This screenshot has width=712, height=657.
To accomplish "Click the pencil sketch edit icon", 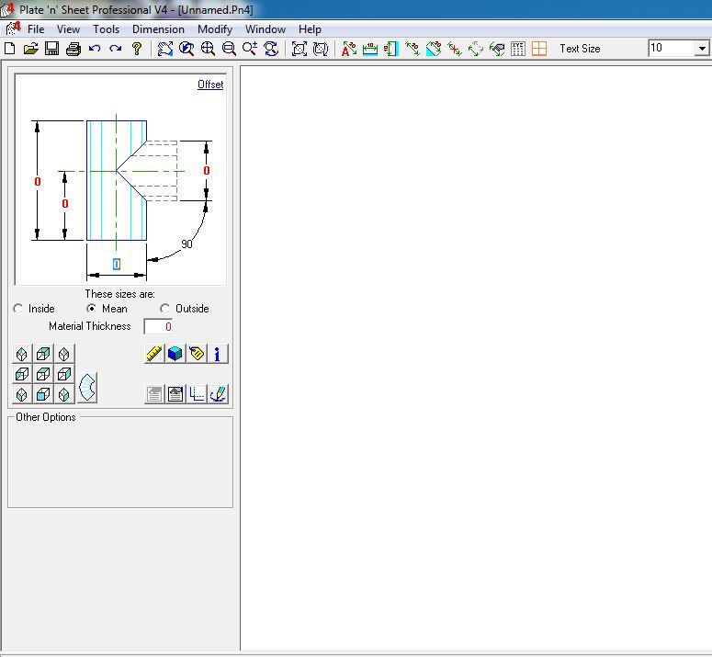I will (x=218, y=394).
